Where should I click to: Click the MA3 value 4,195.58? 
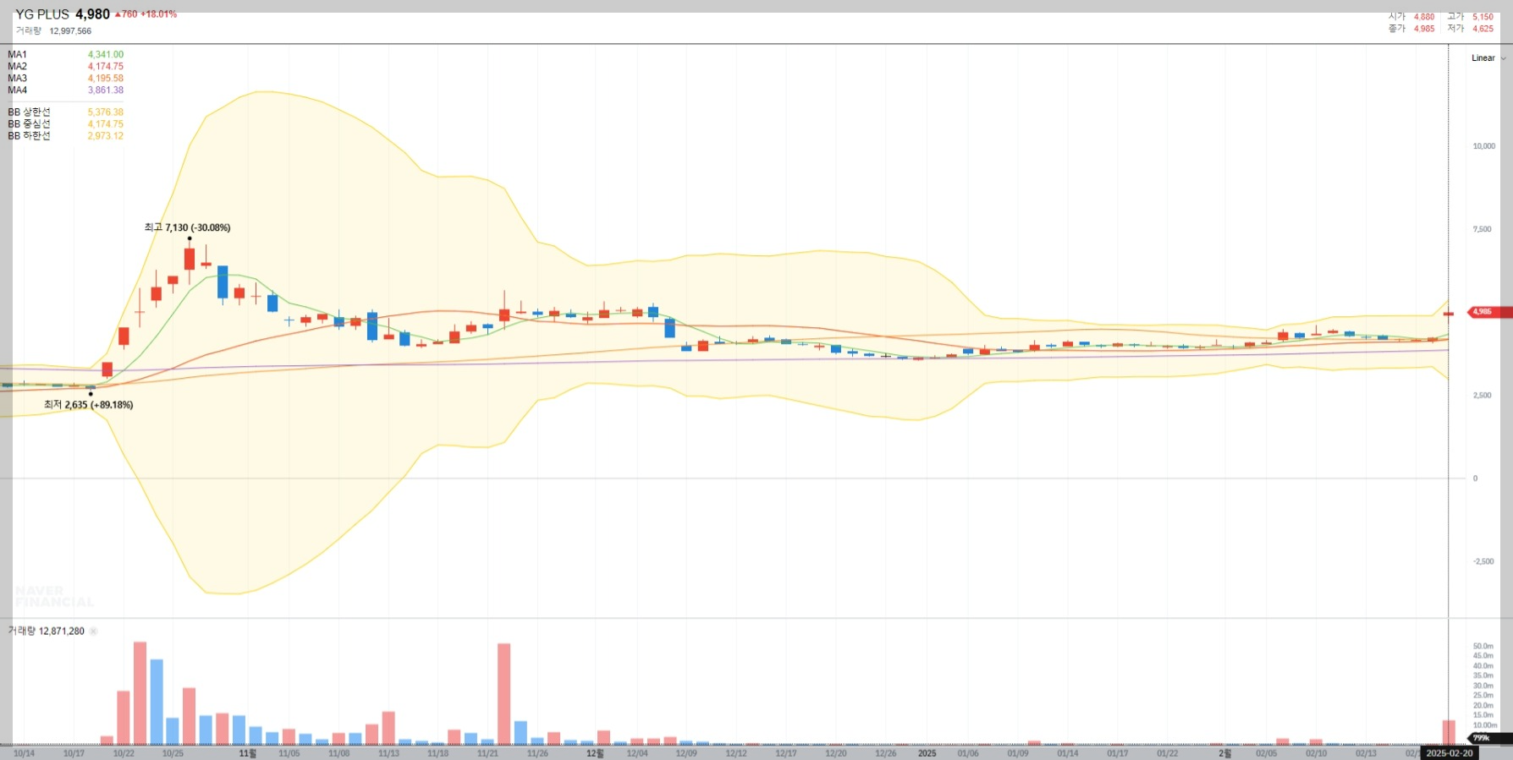(106, 79)
